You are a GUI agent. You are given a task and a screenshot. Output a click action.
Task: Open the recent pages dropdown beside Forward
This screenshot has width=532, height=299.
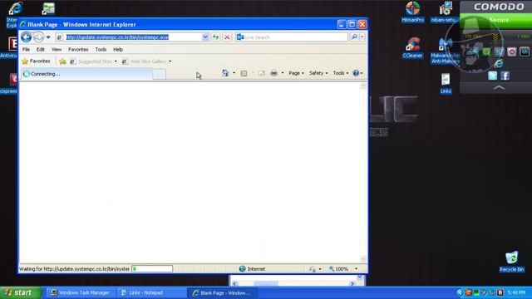(x=48, y=37)
